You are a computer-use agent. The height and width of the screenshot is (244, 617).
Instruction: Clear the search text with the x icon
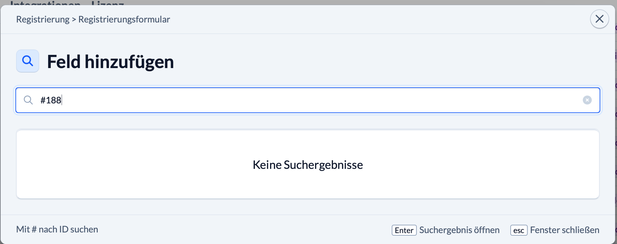(587, 100)
